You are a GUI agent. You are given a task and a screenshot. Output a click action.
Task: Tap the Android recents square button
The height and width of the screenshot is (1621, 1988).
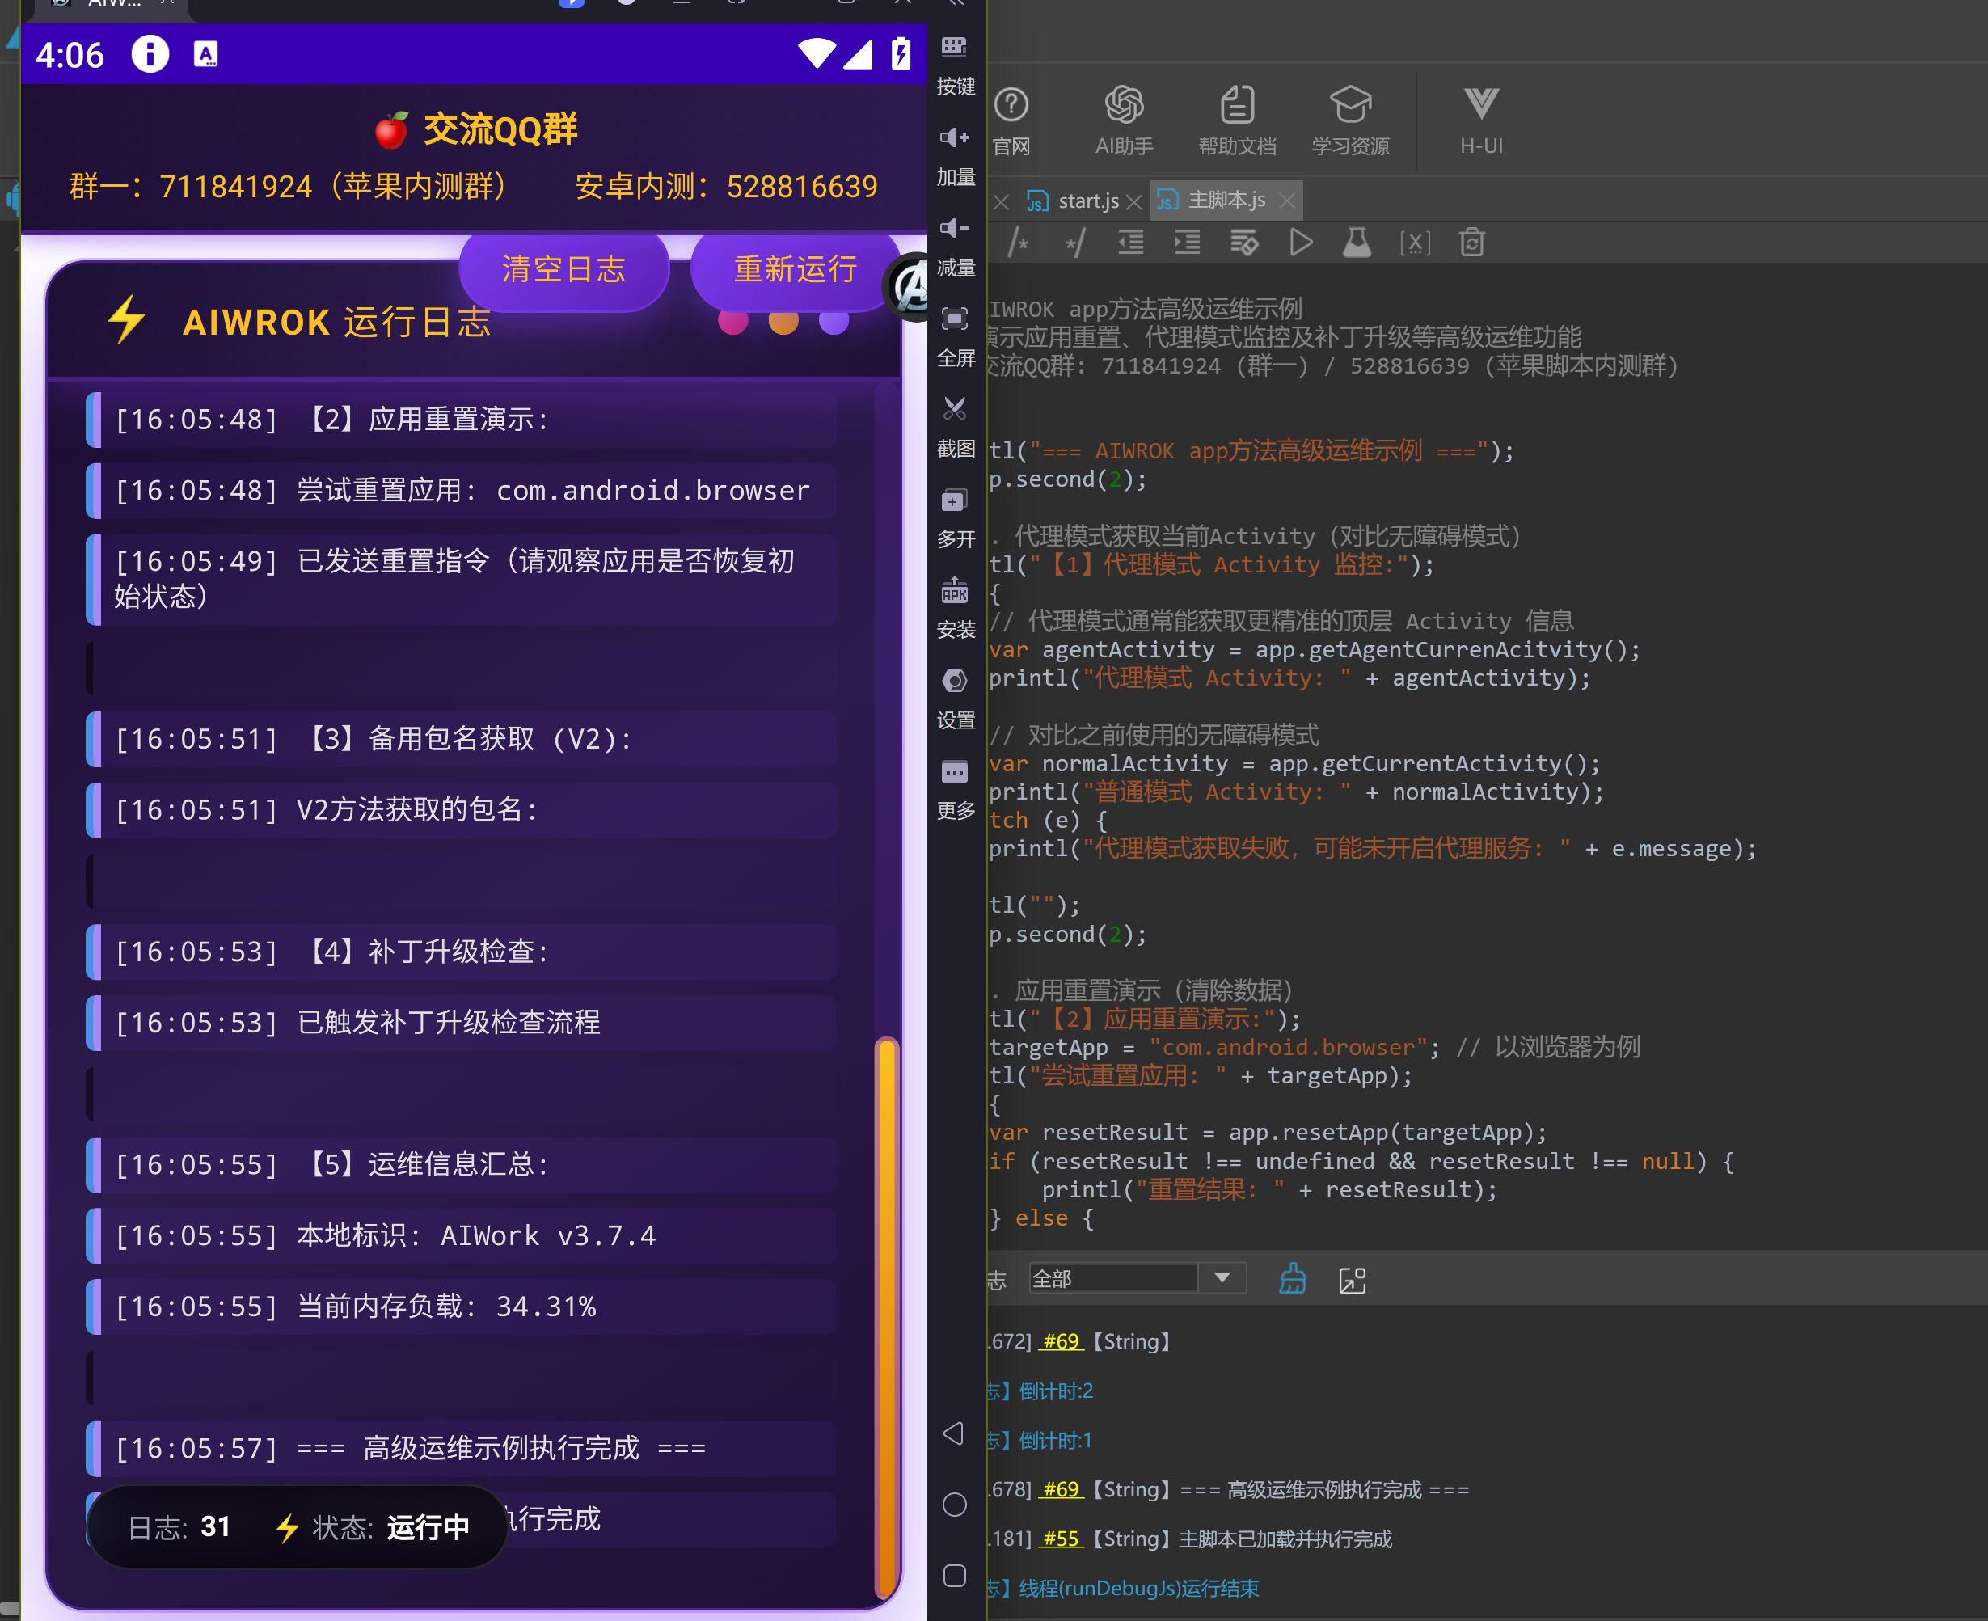coord(954,1577)
